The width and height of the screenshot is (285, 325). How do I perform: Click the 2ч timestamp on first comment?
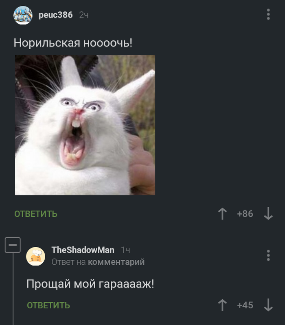[84, 15]
